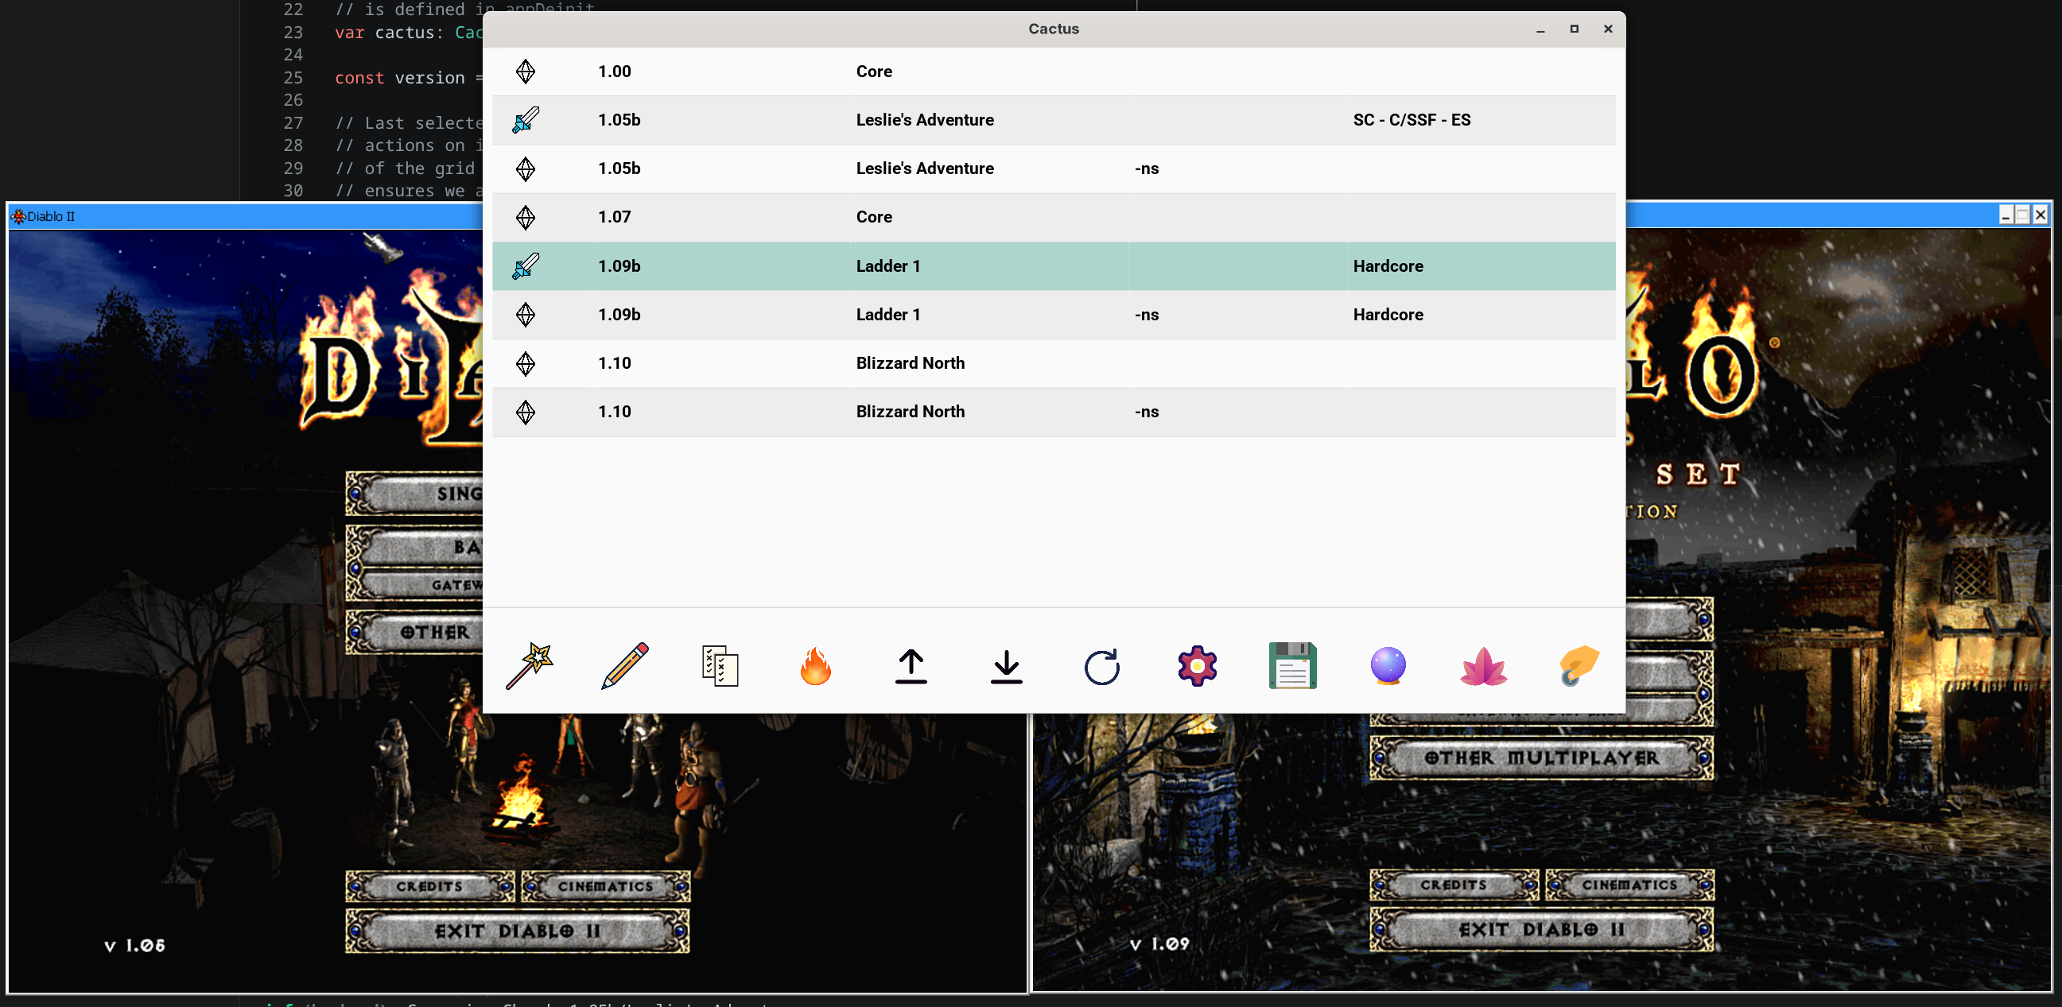Click the orange tag icon

(x=1579, y=665)
